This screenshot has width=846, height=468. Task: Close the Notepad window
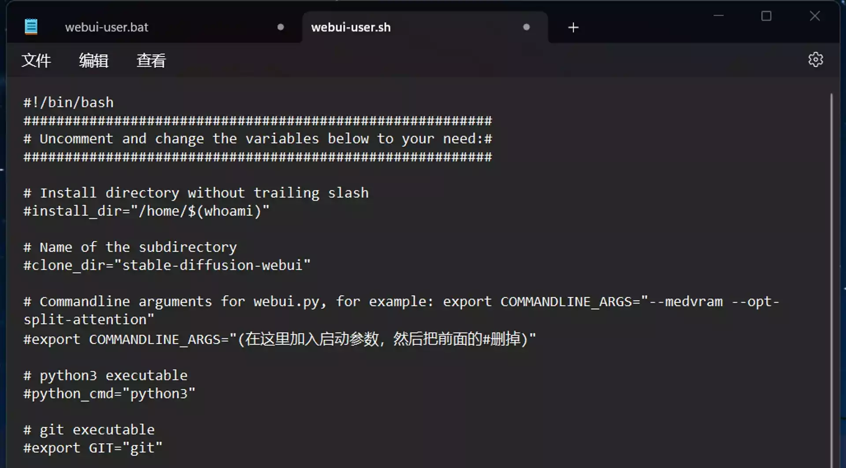click(x=815, y=16)
